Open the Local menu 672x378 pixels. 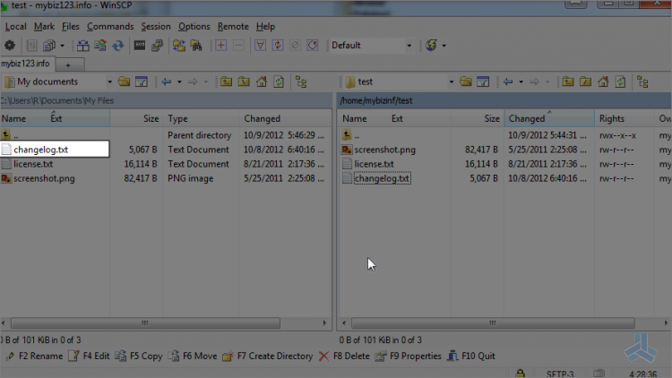click(x=15, y=27)
